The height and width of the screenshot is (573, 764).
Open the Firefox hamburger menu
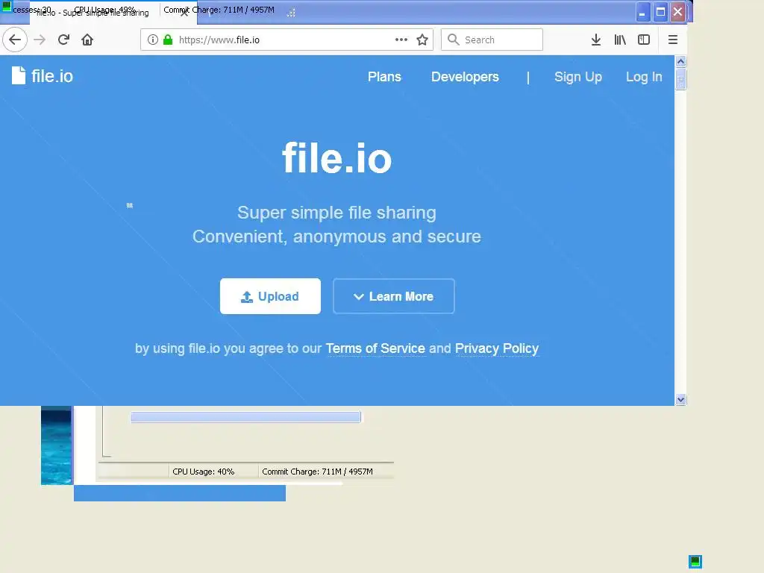tap(673, 40)
